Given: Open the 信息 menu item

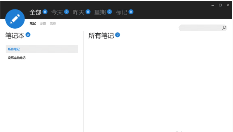Looking at the screenshot, I should coord(53,23).
